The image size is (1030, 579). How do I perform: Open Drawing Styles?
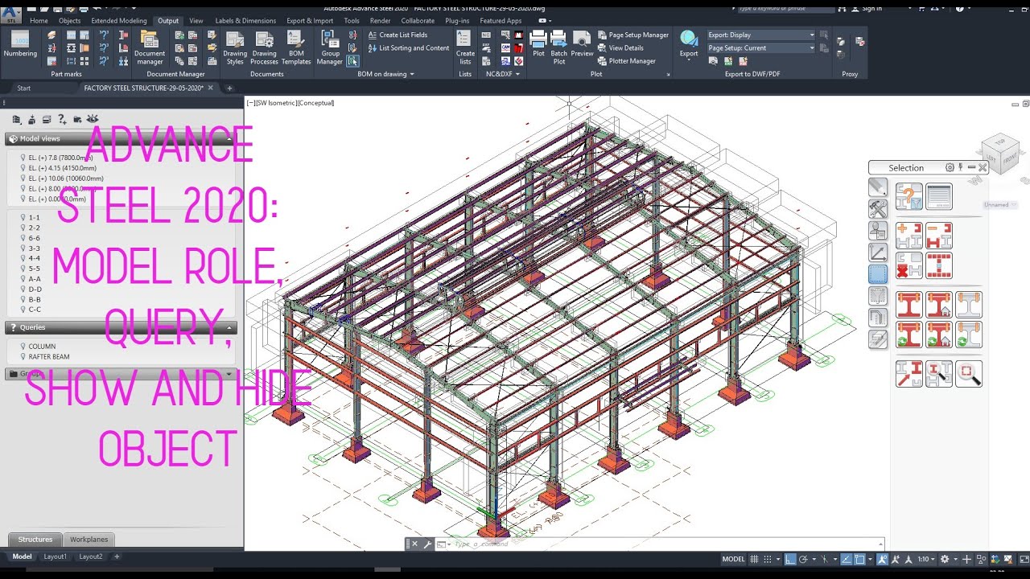(235, 48)
